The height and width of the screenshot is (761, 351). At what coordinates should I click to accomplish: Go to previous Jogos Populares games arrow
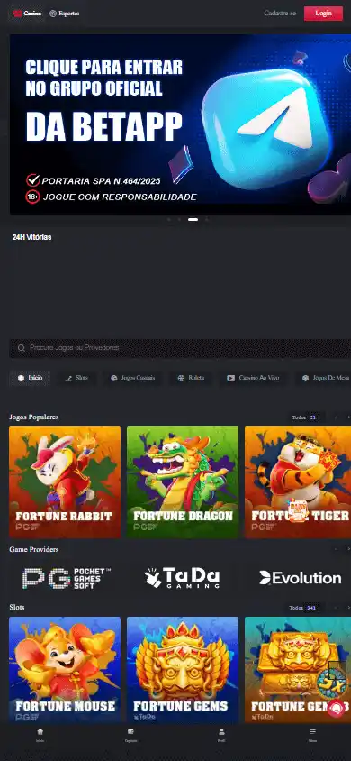click(x=336, y=417)
